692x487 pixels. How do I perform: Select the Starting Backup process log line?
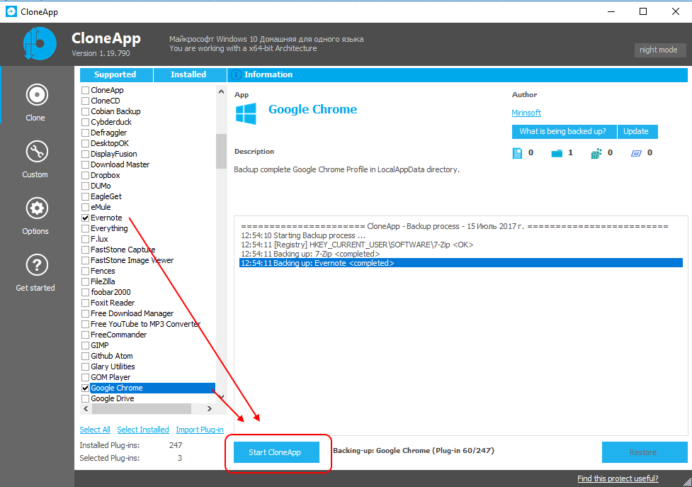tap(303, 235)
